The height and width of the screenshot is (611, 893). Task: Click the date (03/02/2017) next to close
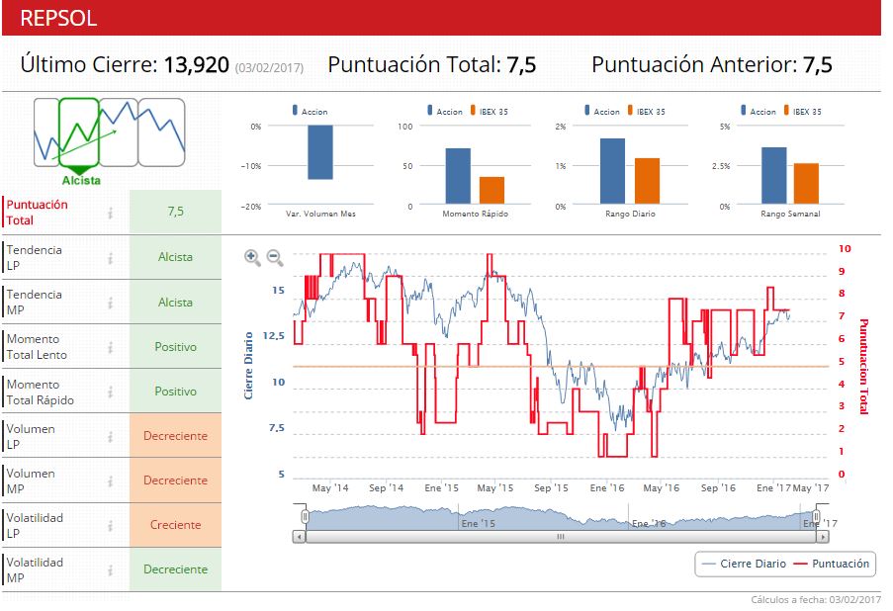pyautogui.click(x=269, y=68)
